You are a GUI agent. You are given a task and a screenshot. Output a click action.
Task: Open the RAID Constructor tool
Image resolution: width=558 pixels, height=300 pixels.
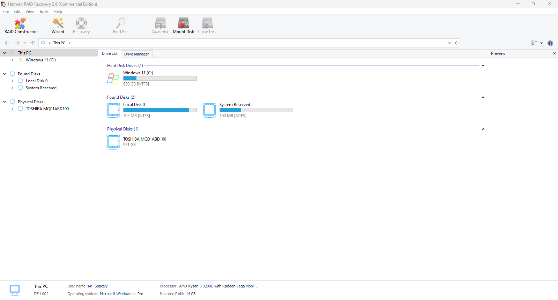click(x=21, y=25)
